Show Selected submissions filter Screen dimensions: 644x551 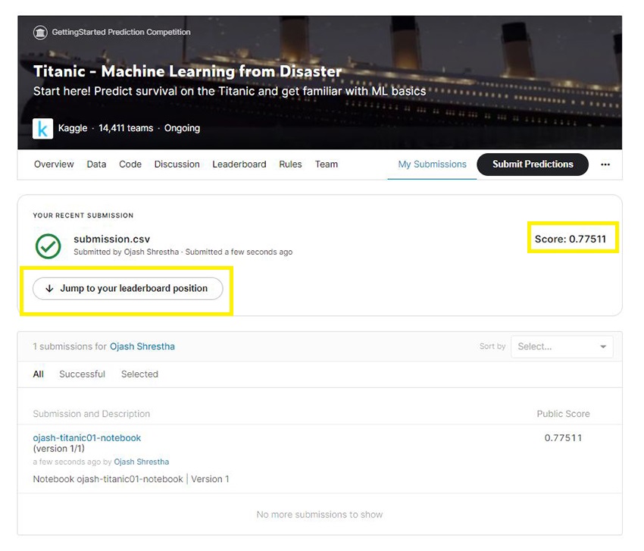pyautogui.click(x=140, y=374)
